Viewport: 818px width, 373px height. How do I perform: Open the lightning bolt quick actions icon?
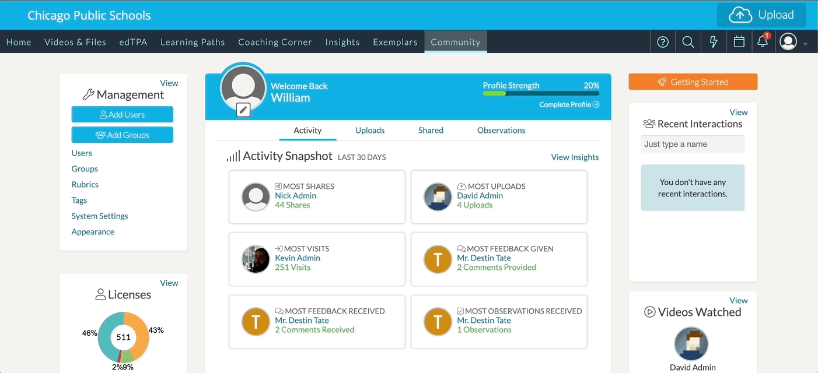point(714,42)
